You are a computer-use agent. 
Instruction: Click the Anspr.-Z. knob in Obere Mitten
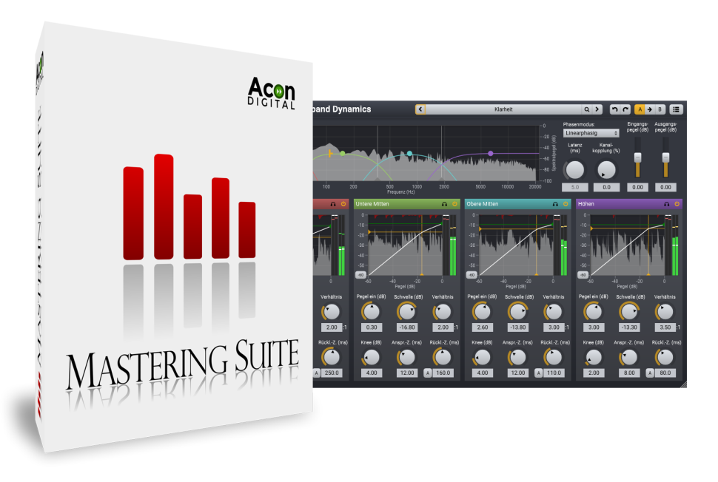(x=518, y=358)
